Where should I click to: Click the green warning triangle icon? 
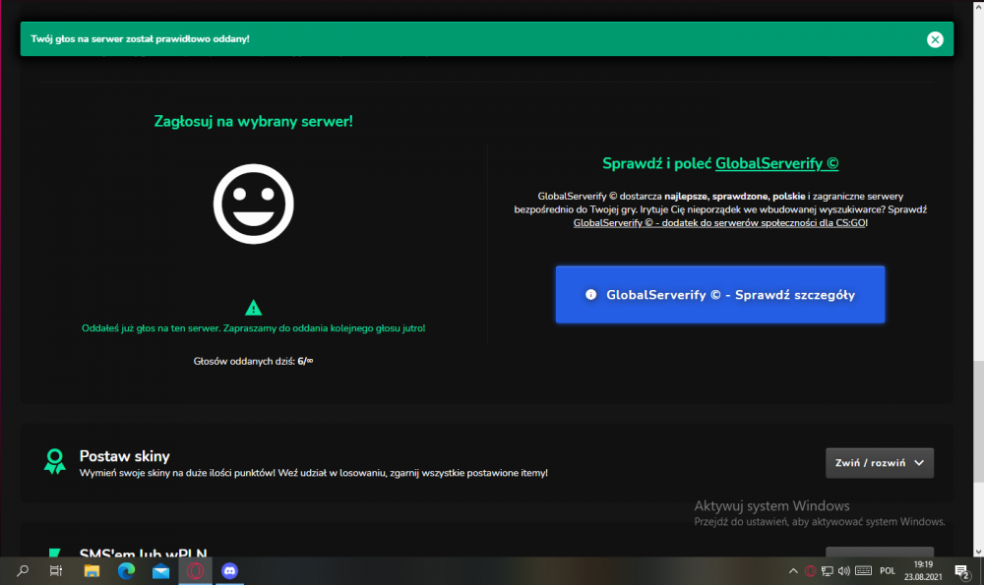pyautogui.click(x=254, y=308)
